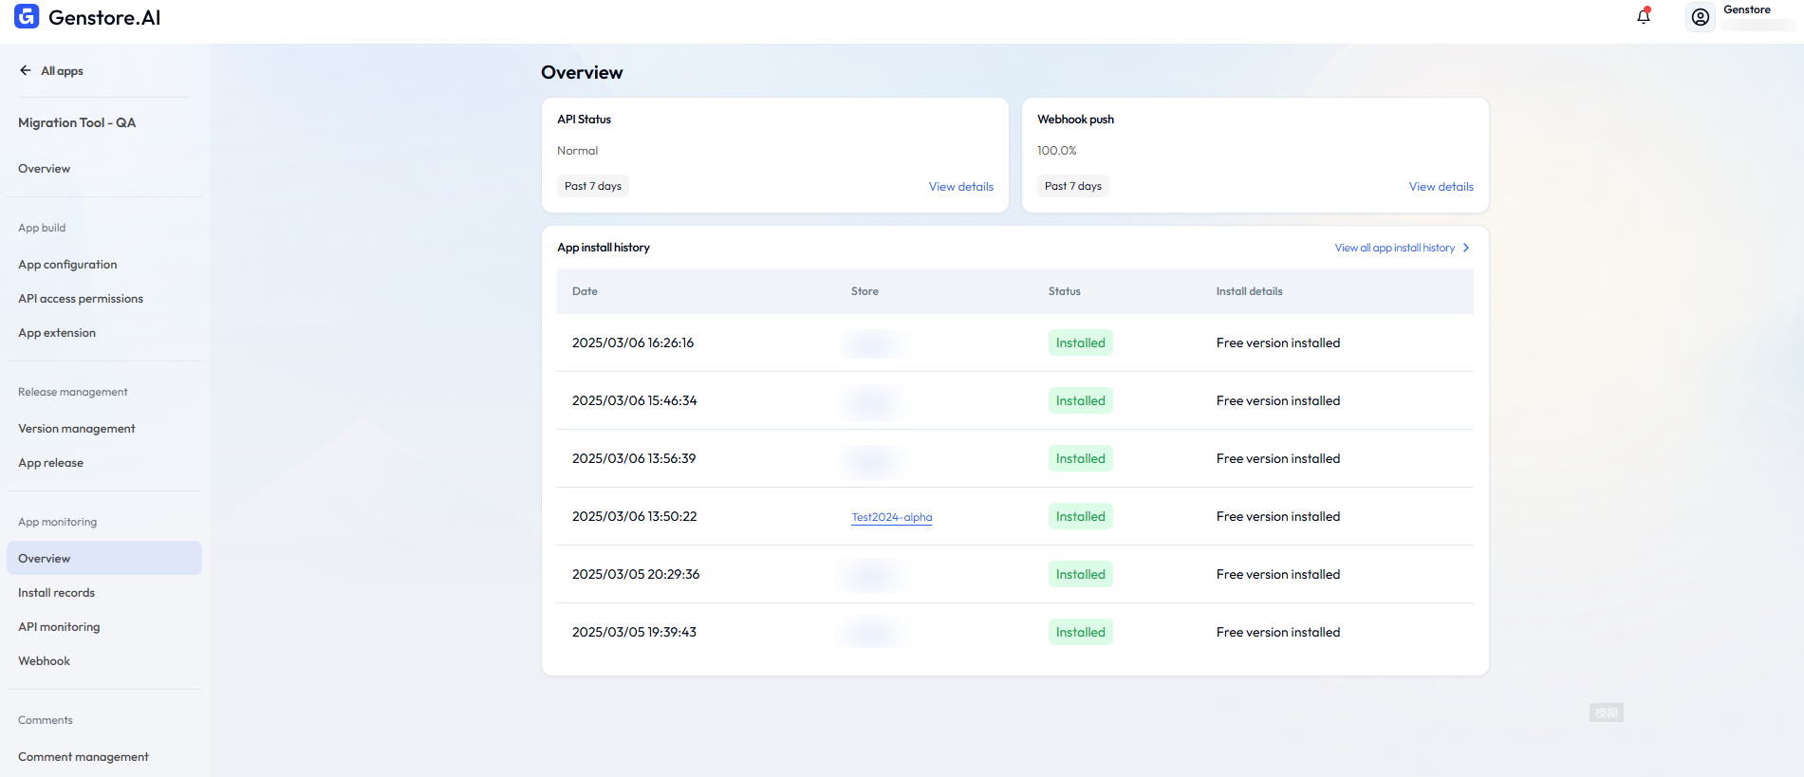Open App configuration page

tap(67, 265)
